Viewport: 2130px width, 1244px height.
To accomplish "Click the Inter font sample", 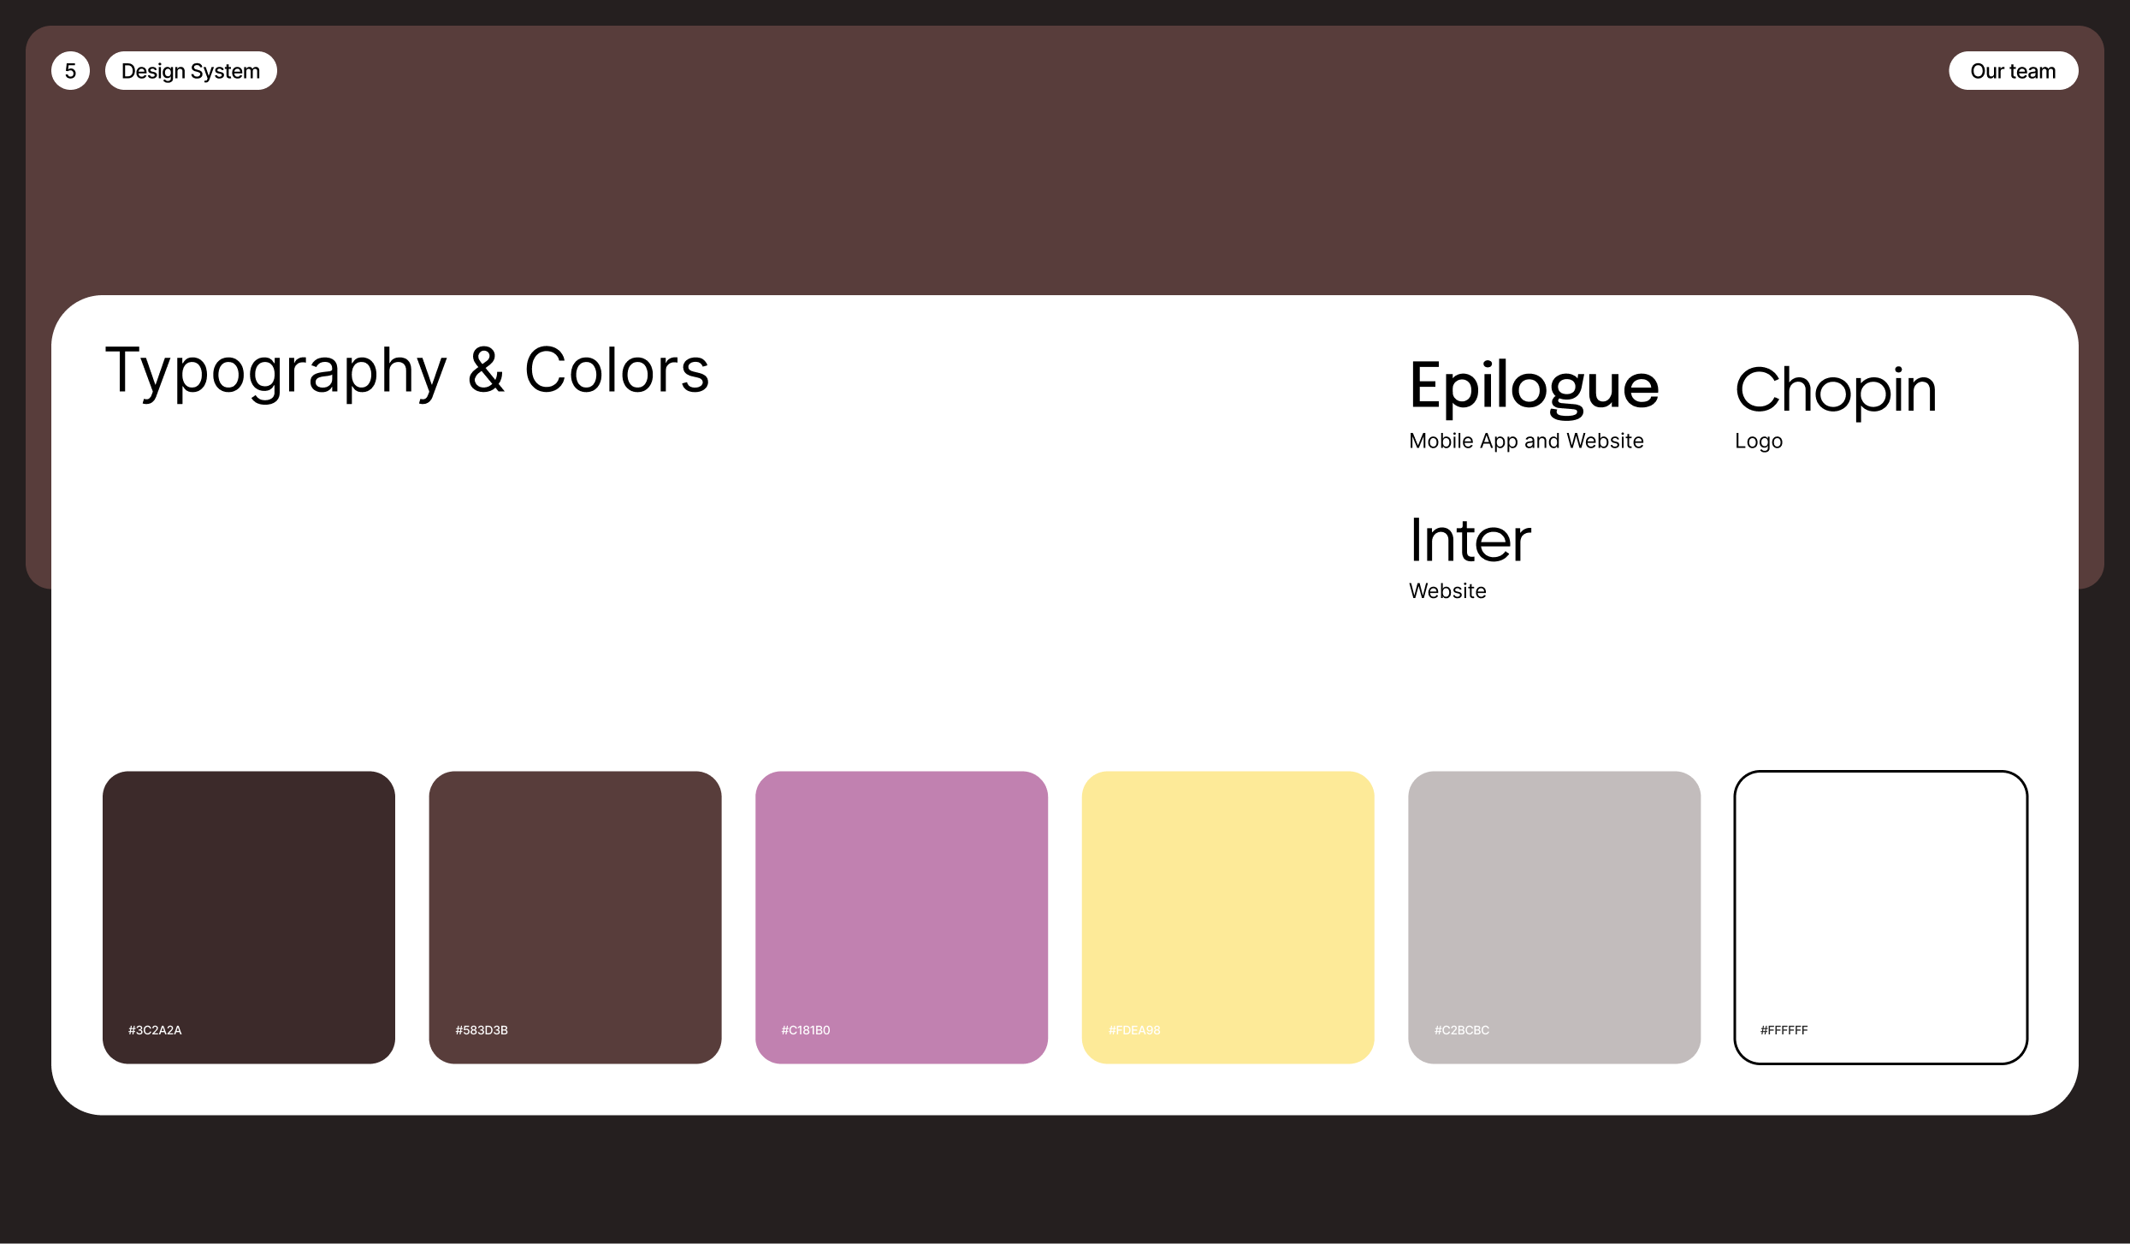I will point(1470,540).
